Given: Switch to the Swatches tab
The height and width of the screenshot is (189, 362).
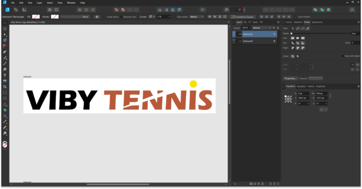Looking at the screenshot, I should [298, 22].
